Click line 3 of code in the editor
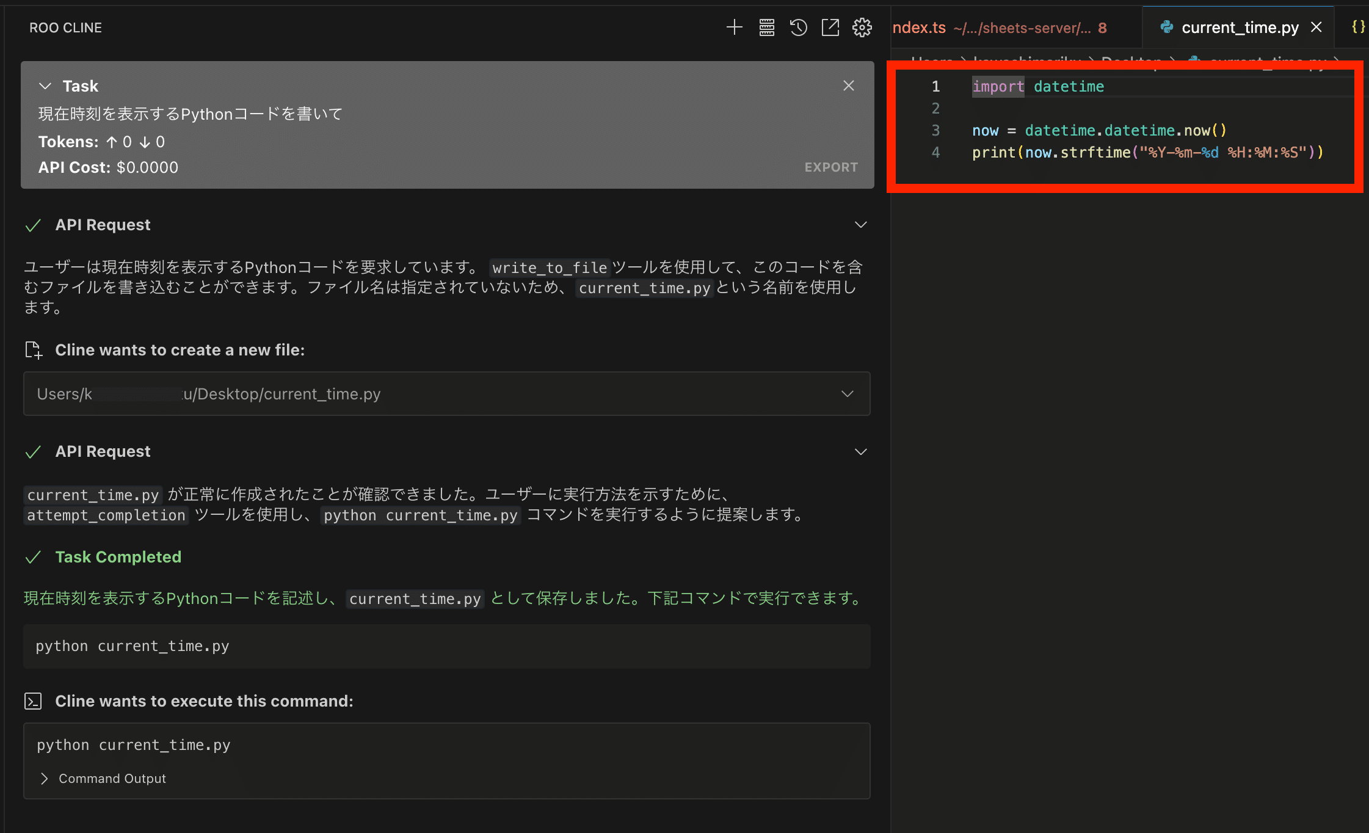 (x=1098, y=131)
